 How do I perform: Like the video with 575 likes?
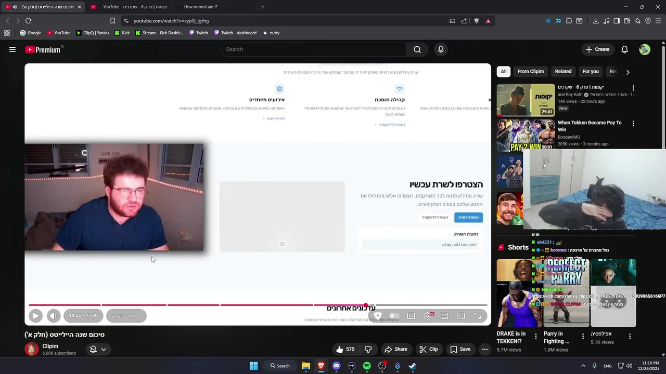pyautogui.click(x=345, y=349)
